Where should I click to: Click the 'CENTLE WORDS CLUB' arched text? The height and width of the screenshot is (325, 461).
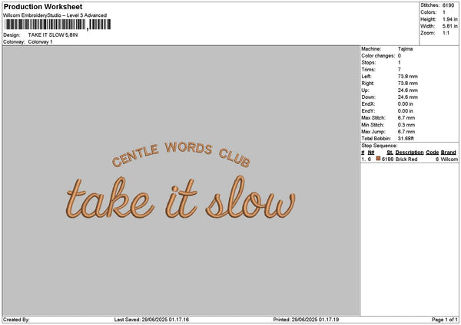181,155
